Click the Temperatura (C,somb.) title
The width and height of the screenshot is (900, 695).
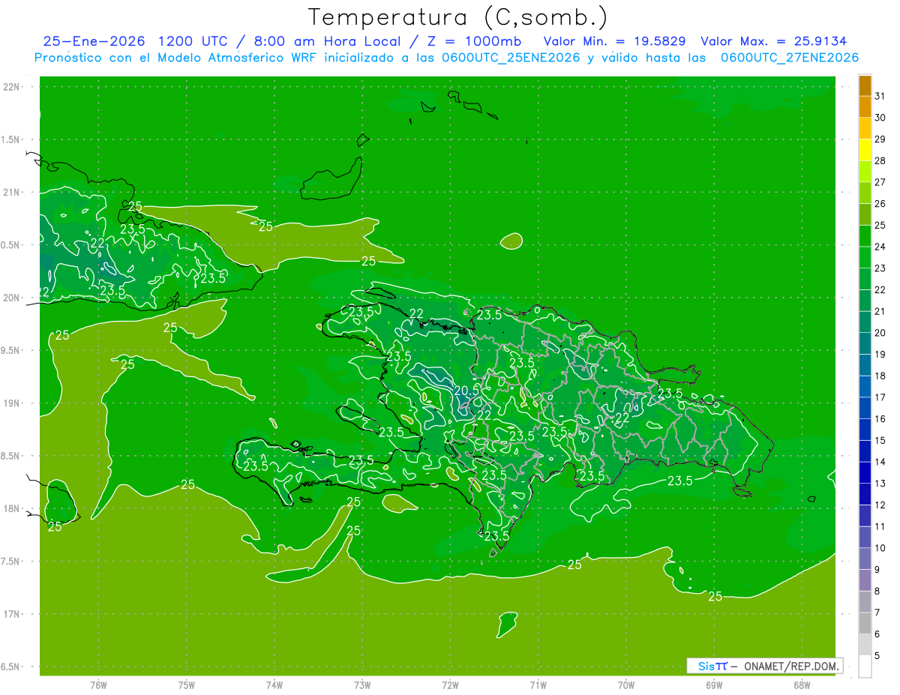click(457, 16)
